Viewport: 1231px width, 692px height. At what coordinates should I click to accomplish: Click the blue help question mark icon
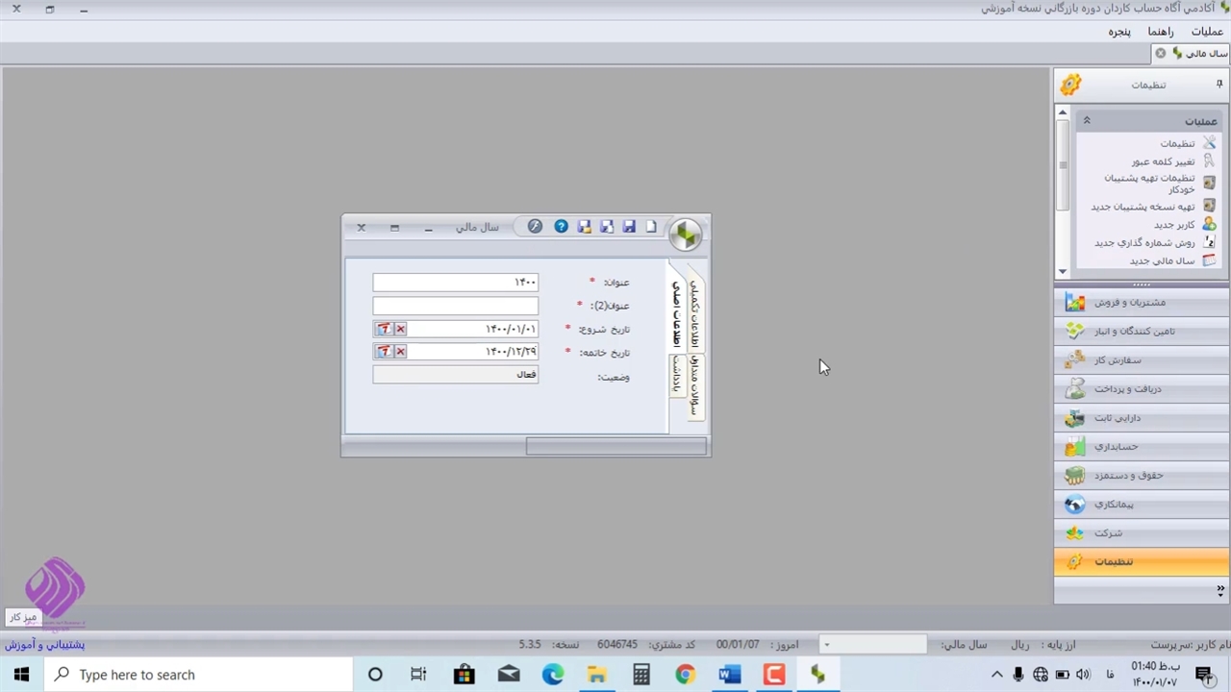click(x=561, y=227)
